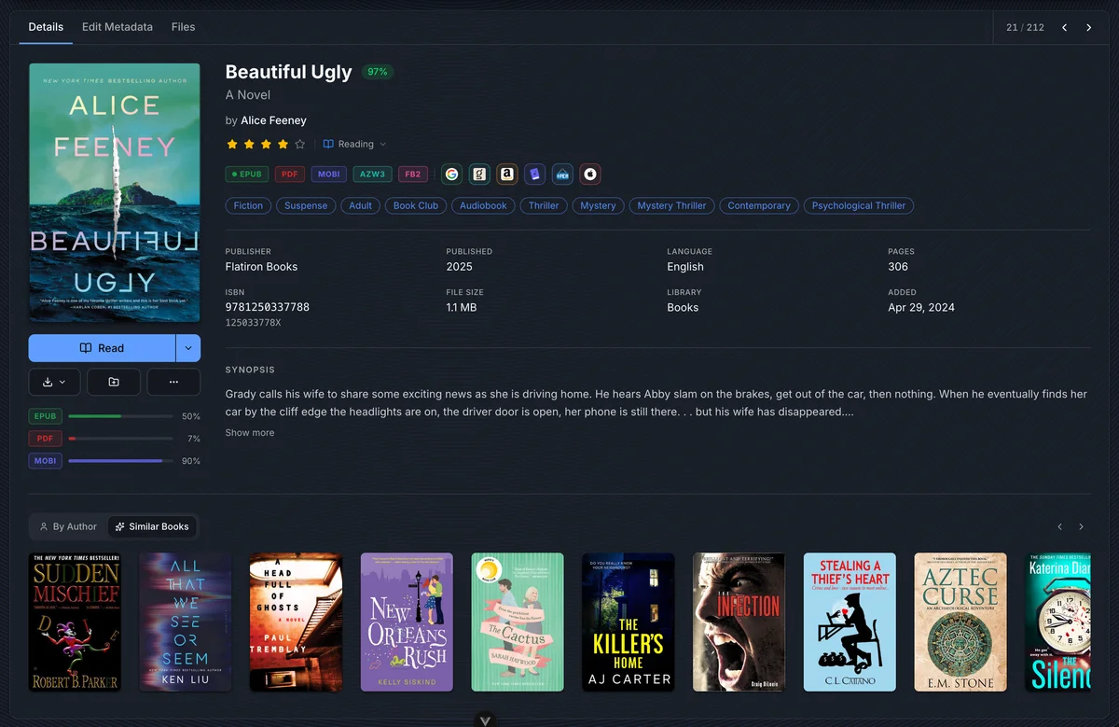Click author name Alice Feeney

(273, 120)
